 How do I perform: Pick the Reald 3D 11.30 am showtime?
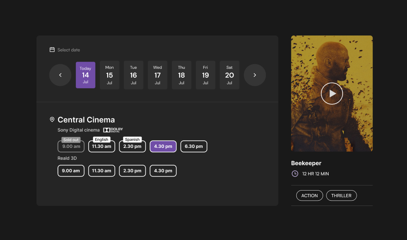click(101, 171)
